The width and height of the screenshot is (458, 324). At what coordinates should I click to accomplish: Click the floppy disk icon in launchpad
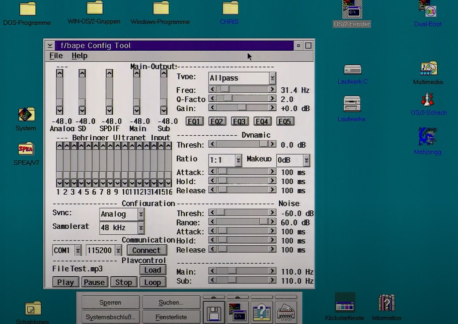214,313
